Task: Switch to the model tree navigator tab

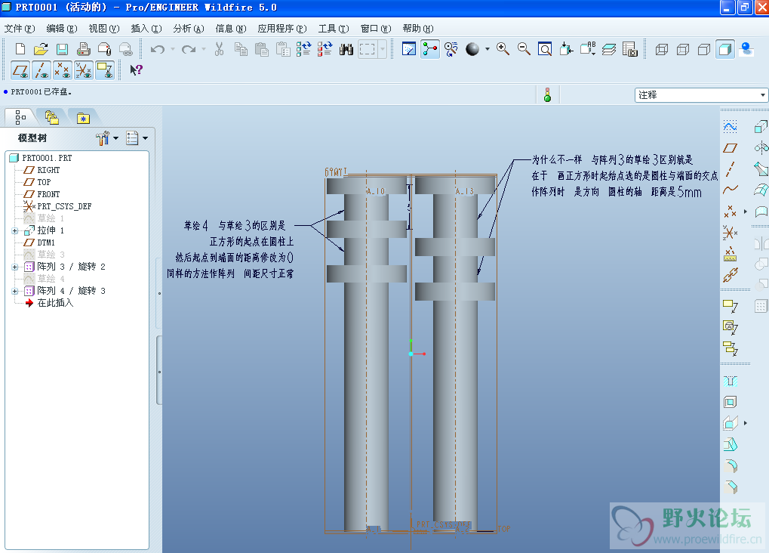Action: point(20,117)
